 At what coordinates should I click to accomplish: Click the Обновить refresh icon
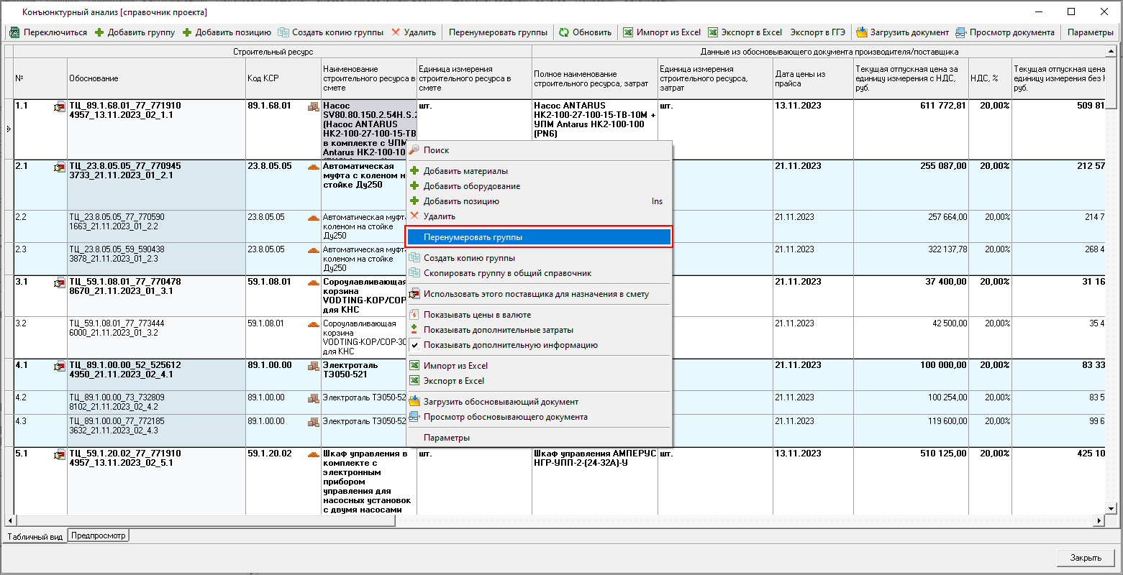tap(564, 32)
